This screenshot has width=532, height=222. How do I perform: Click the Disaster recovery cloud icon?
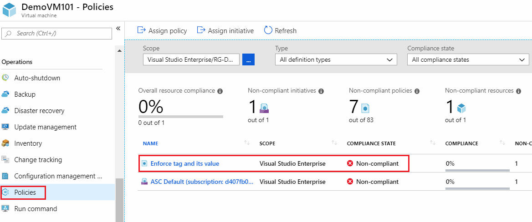point(5,111)
